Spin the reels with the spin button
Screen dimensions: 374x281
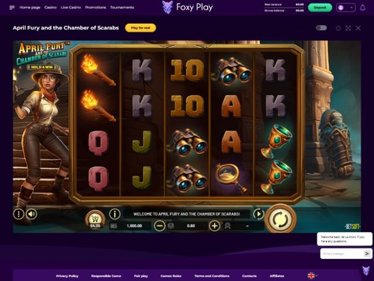280,219
